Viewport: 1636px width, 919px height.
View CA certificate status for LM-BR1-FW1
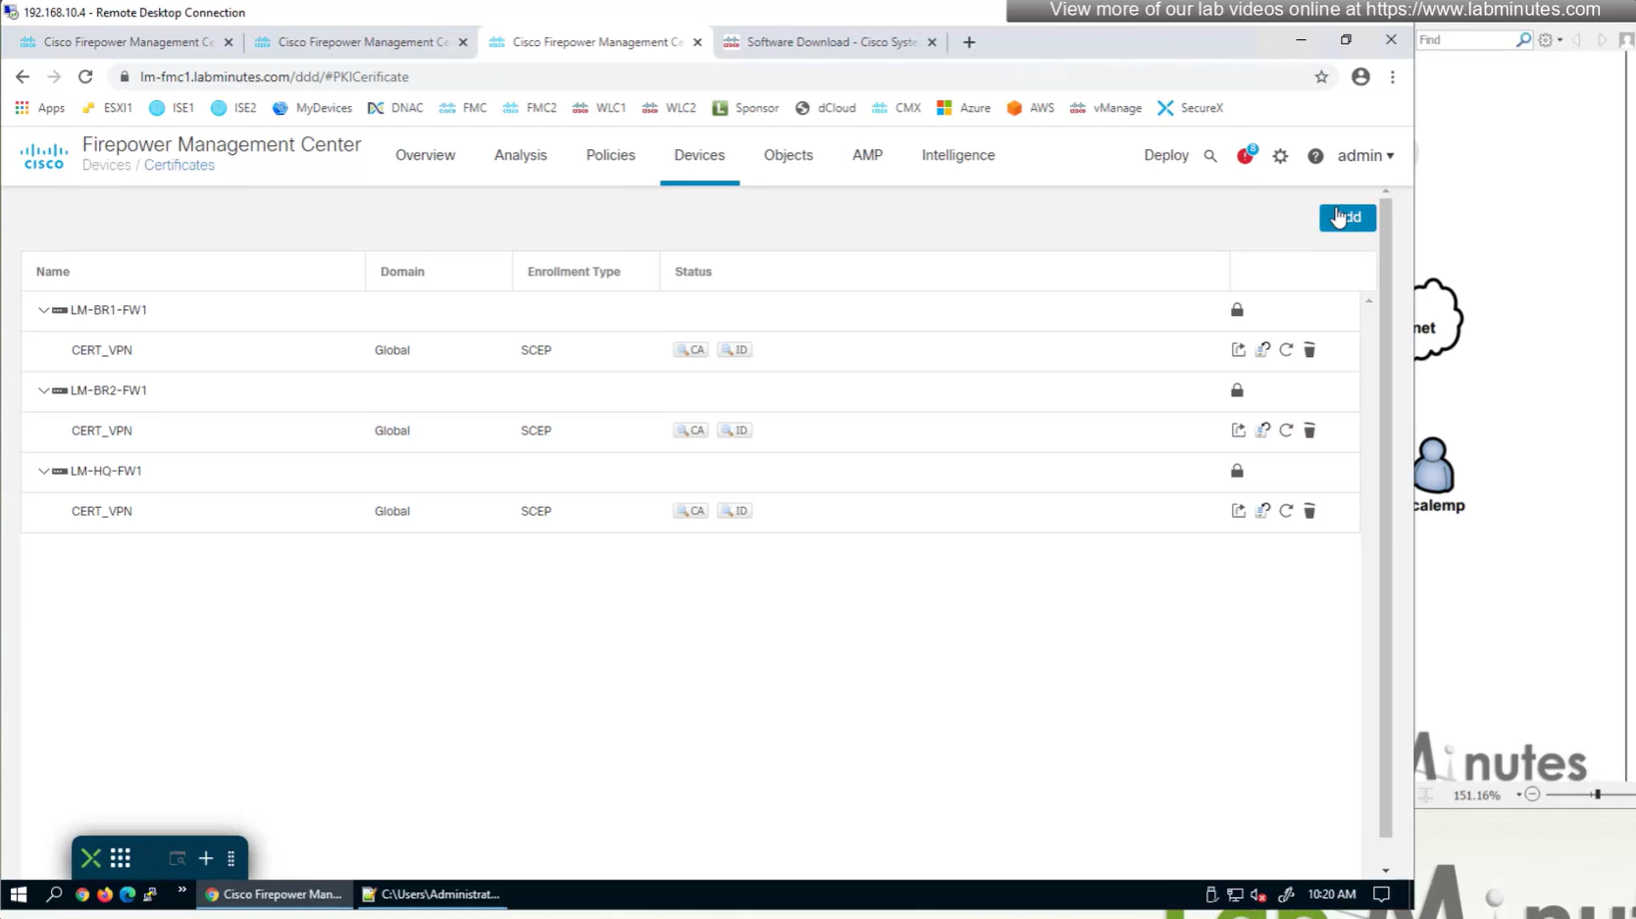690,350
